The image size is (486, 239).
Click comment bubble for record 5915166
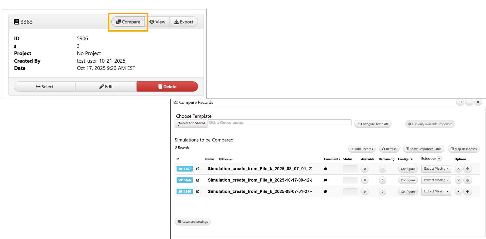325,180
